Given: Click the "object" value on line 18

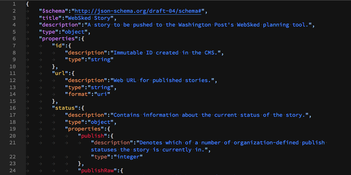Looking at the screenshot, I should pyautogui.click(x=100, y=122).
